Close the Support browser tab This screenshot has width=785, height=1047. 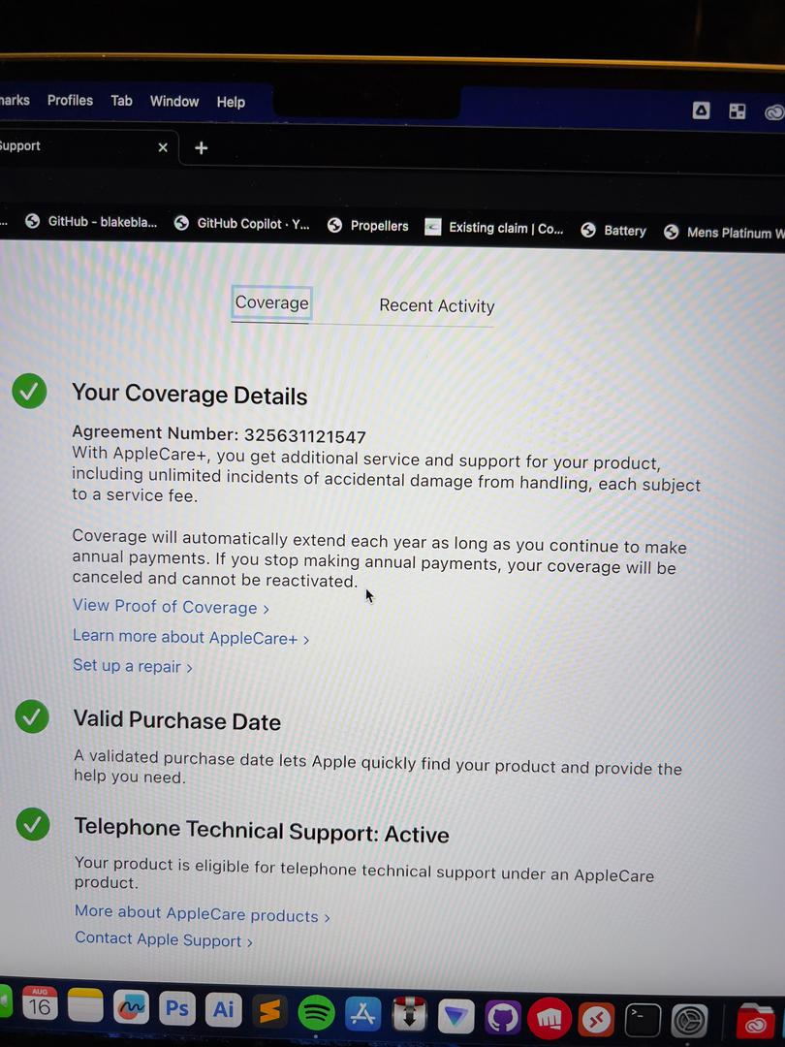coord(163,147)
